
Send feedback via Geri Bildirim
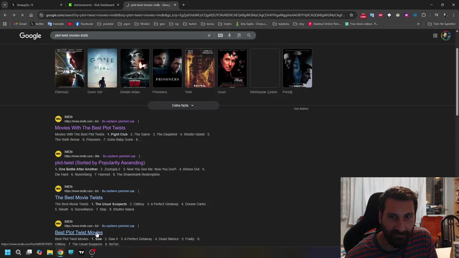point(301,109)
